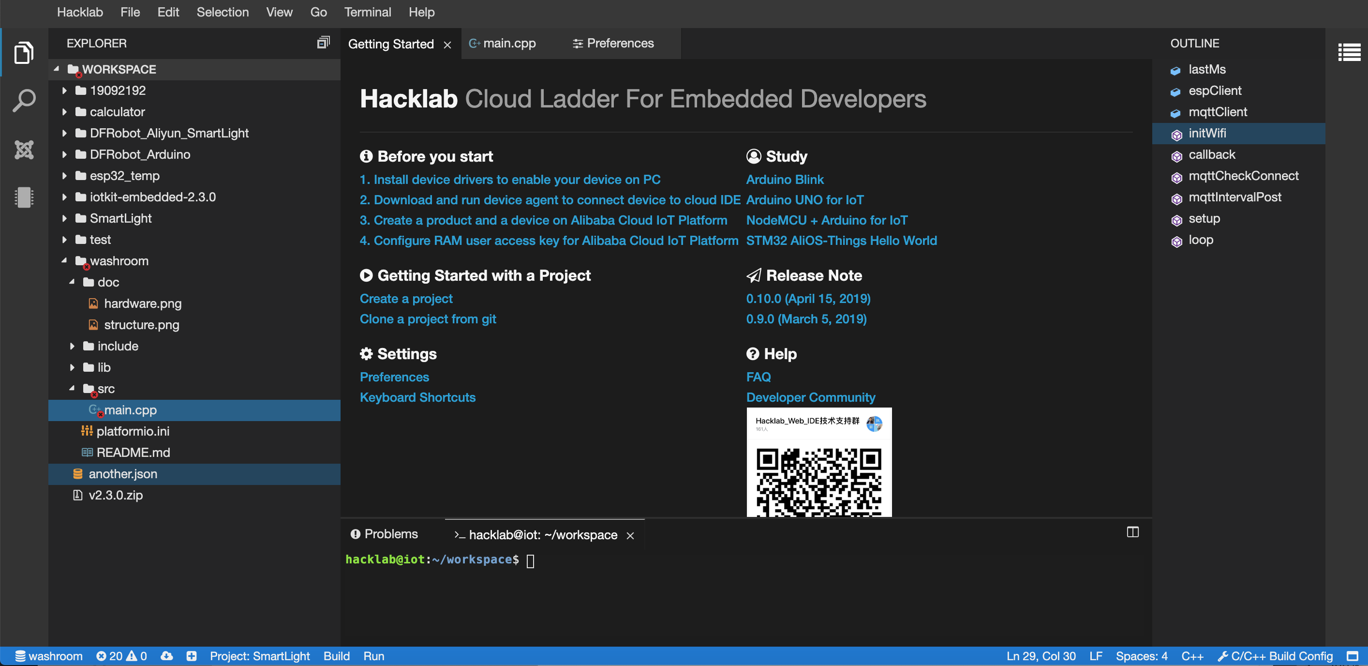
Task: Close the hacklab@iot terminal tab
Action: [x=630, y=536]
